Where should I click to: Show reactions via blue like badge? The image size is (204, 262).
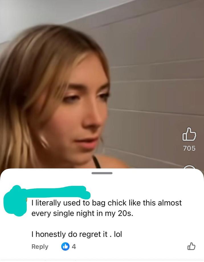(x=65, y=247)
